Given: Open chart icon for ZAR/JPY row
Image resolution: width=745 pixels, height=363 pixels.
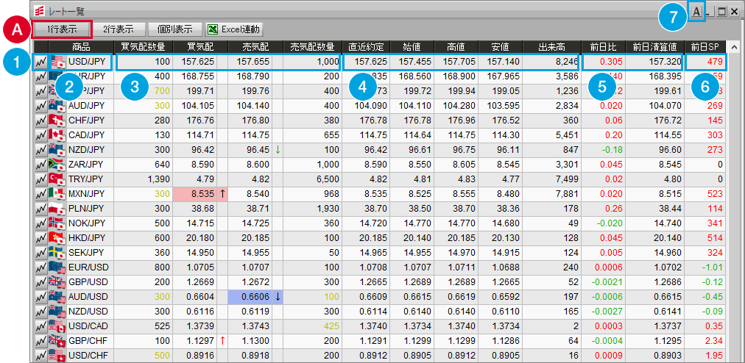Looking at the screenshot, I should pyautogui.click(x=40, y=165).
